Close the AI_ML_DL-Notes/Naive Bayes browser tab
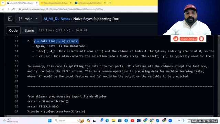 [37, 3]
